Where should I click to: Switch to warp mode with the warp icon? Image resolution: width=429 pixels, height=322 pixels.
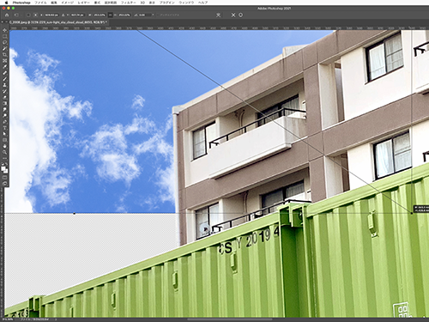click(x=218, y=15)
